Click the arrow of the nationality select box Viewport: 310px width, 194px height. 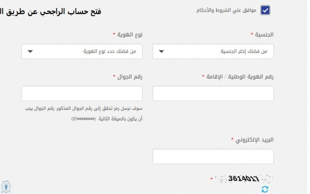(x=161, y=52)
